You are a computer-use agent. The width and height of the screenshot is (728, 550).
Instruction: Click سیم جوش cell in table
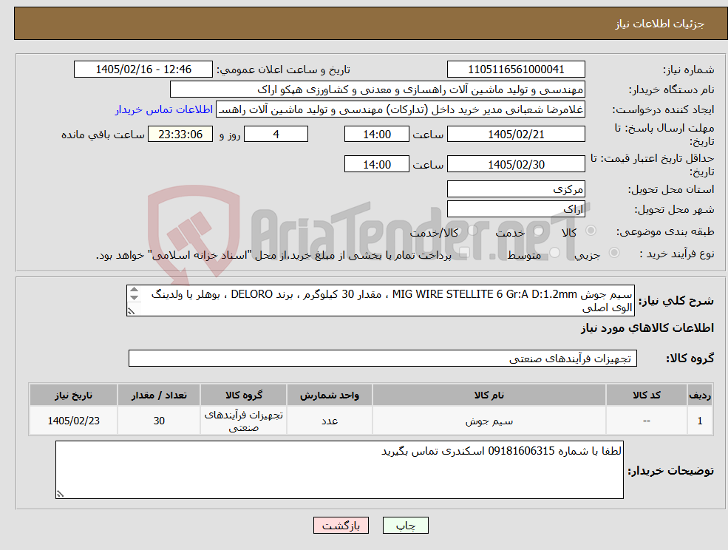pos(489,421)
